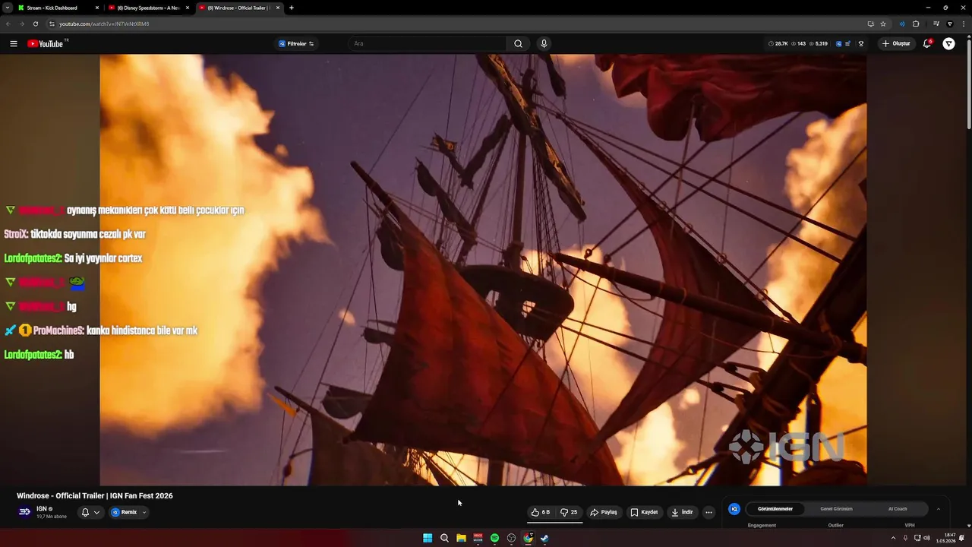
Task: Dislike the video (25)
Action: click(x=570, y=512)
